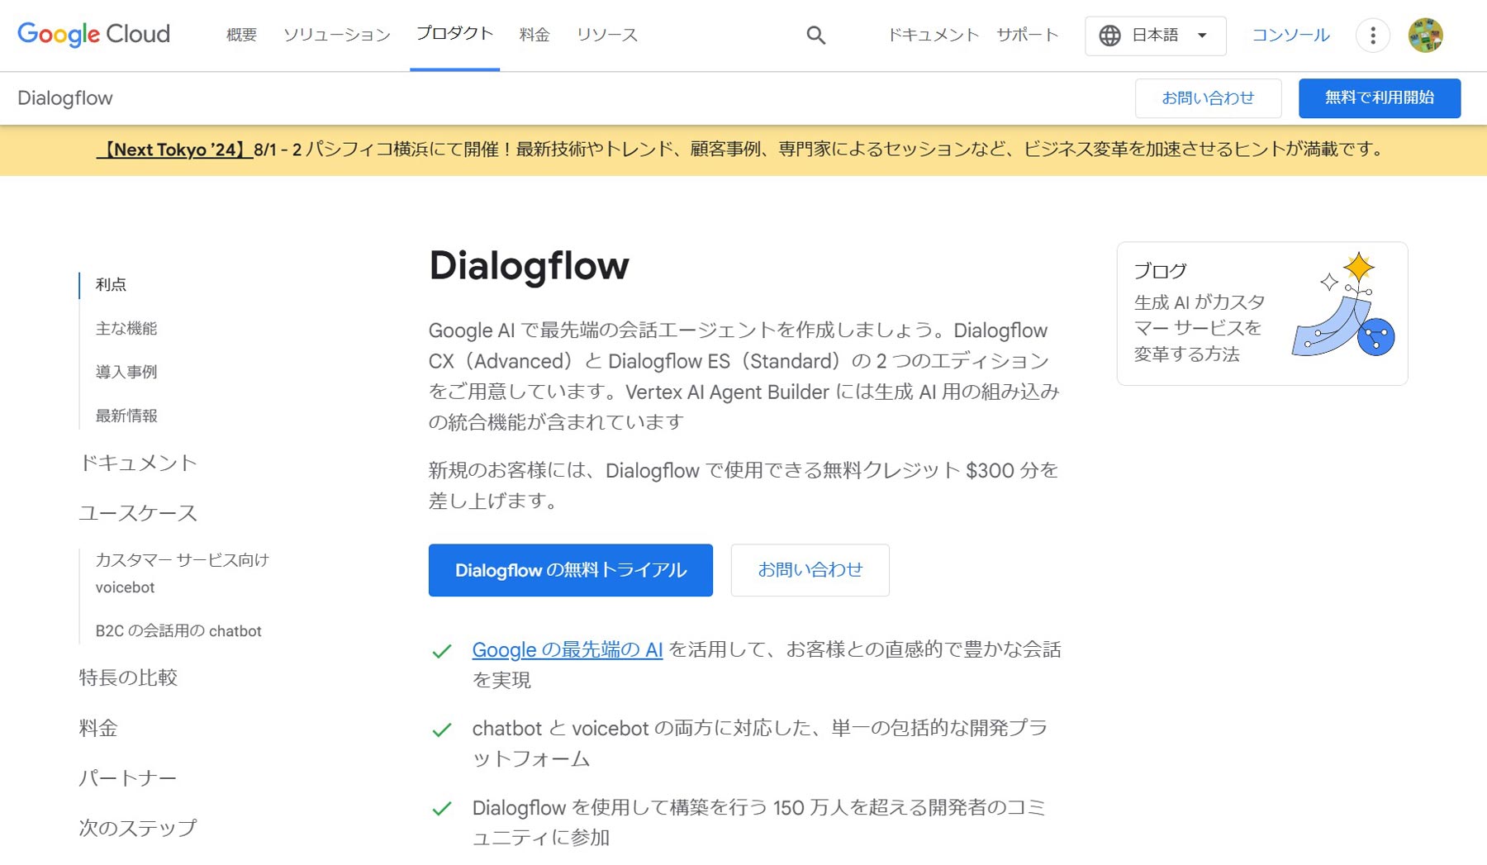Open the search magnifier icon
Screen dimensions: 1487x865
(x=815, y=35)
